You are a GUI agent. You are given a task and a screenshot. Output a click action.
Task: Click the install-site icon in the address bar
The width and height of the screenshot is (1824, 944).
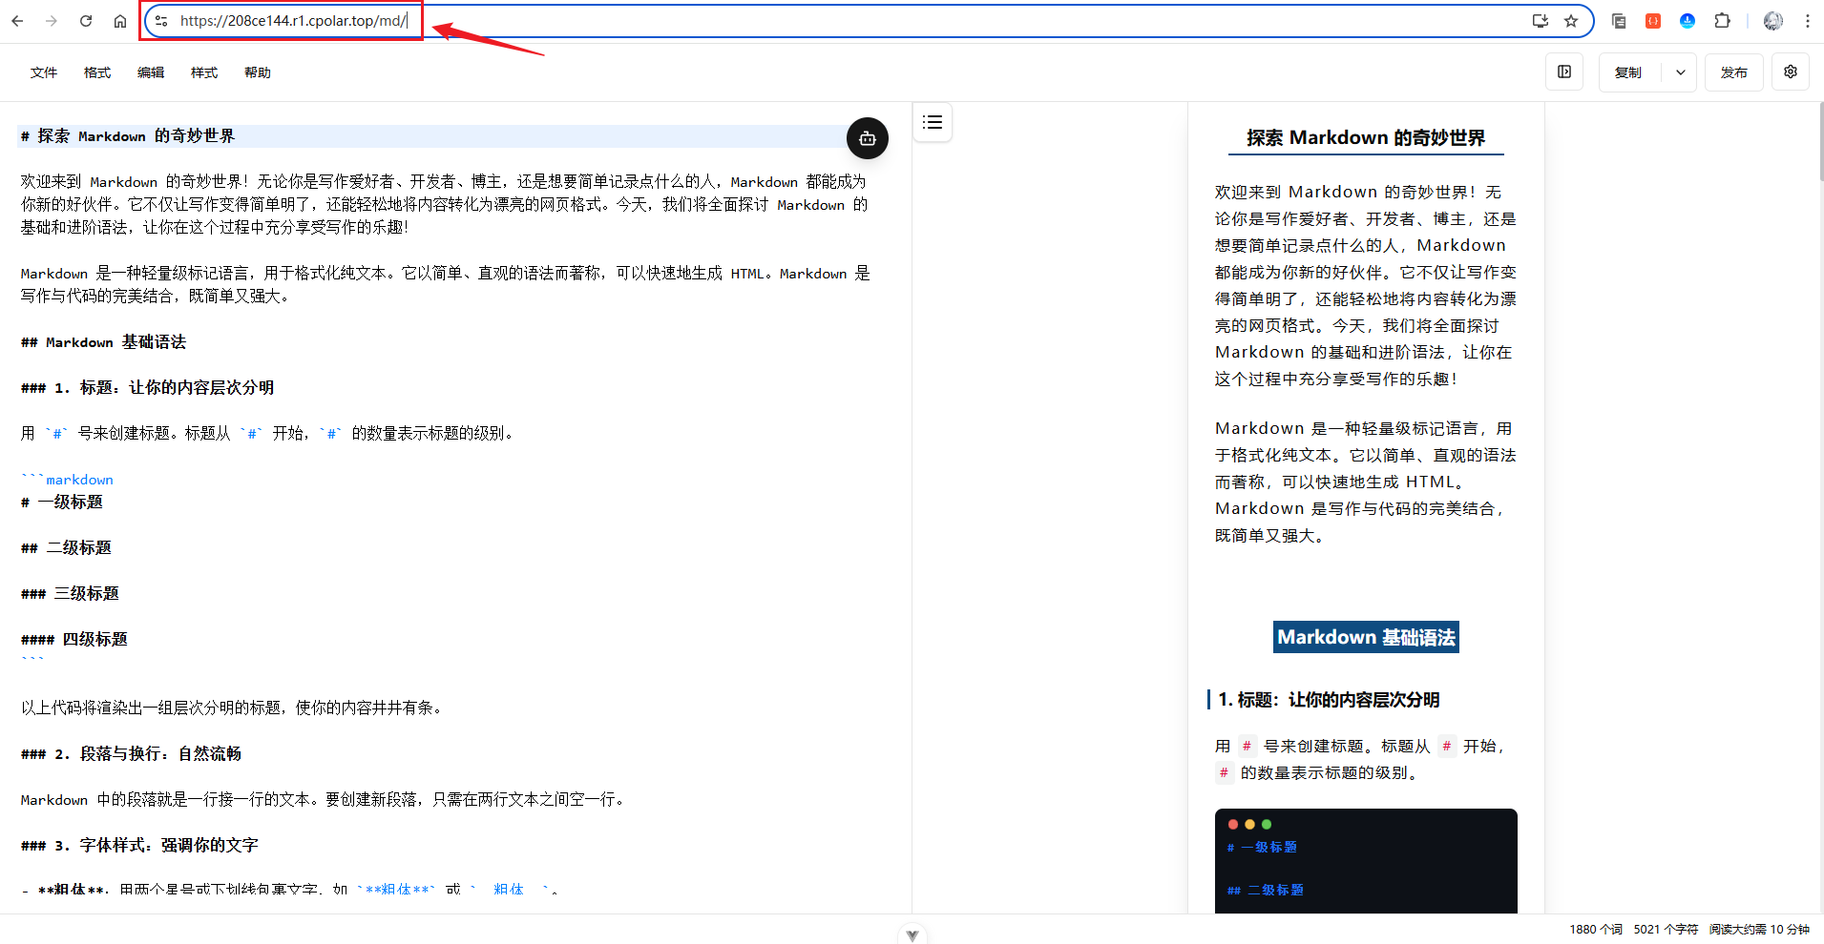click(x=1540, y=20)
